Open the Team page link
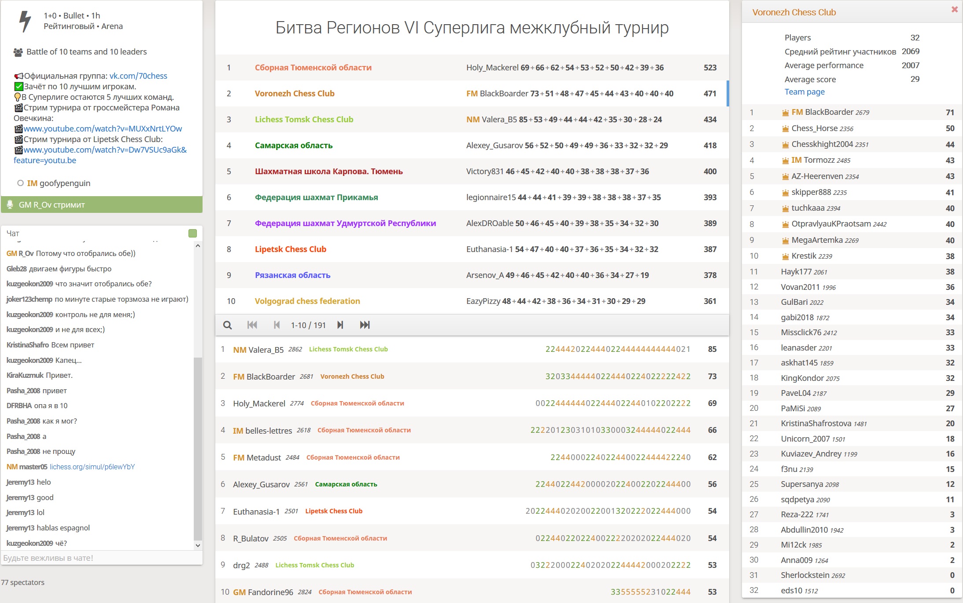Screen dimensions: 963x603 [x=804, y=91]
